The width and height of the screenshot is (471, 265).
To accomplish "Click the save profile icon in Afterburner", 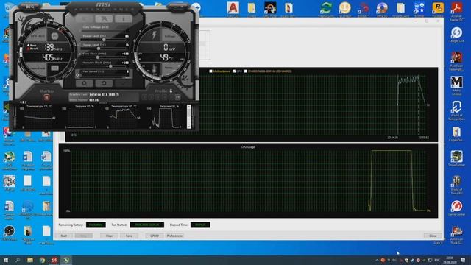I will click(x=177, y=97).
